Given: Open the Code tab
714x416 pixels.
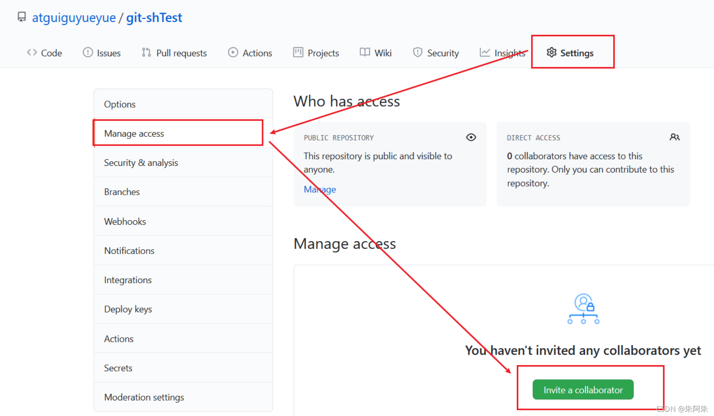Looking at the screenshot, I should [44, 53].
